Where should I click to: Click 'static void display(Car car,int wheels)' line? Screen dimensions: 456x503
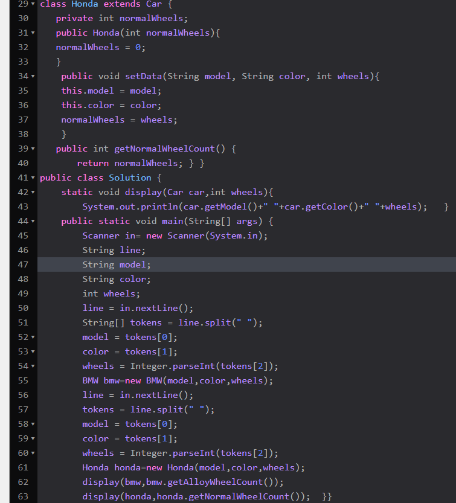click(167, 192)
